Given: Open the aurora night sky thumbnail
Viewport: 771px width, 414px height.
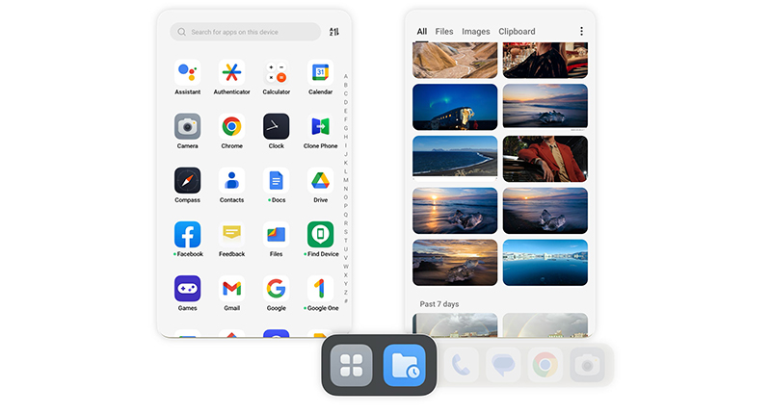Looking at the screenshot, I should click(455, 106).
